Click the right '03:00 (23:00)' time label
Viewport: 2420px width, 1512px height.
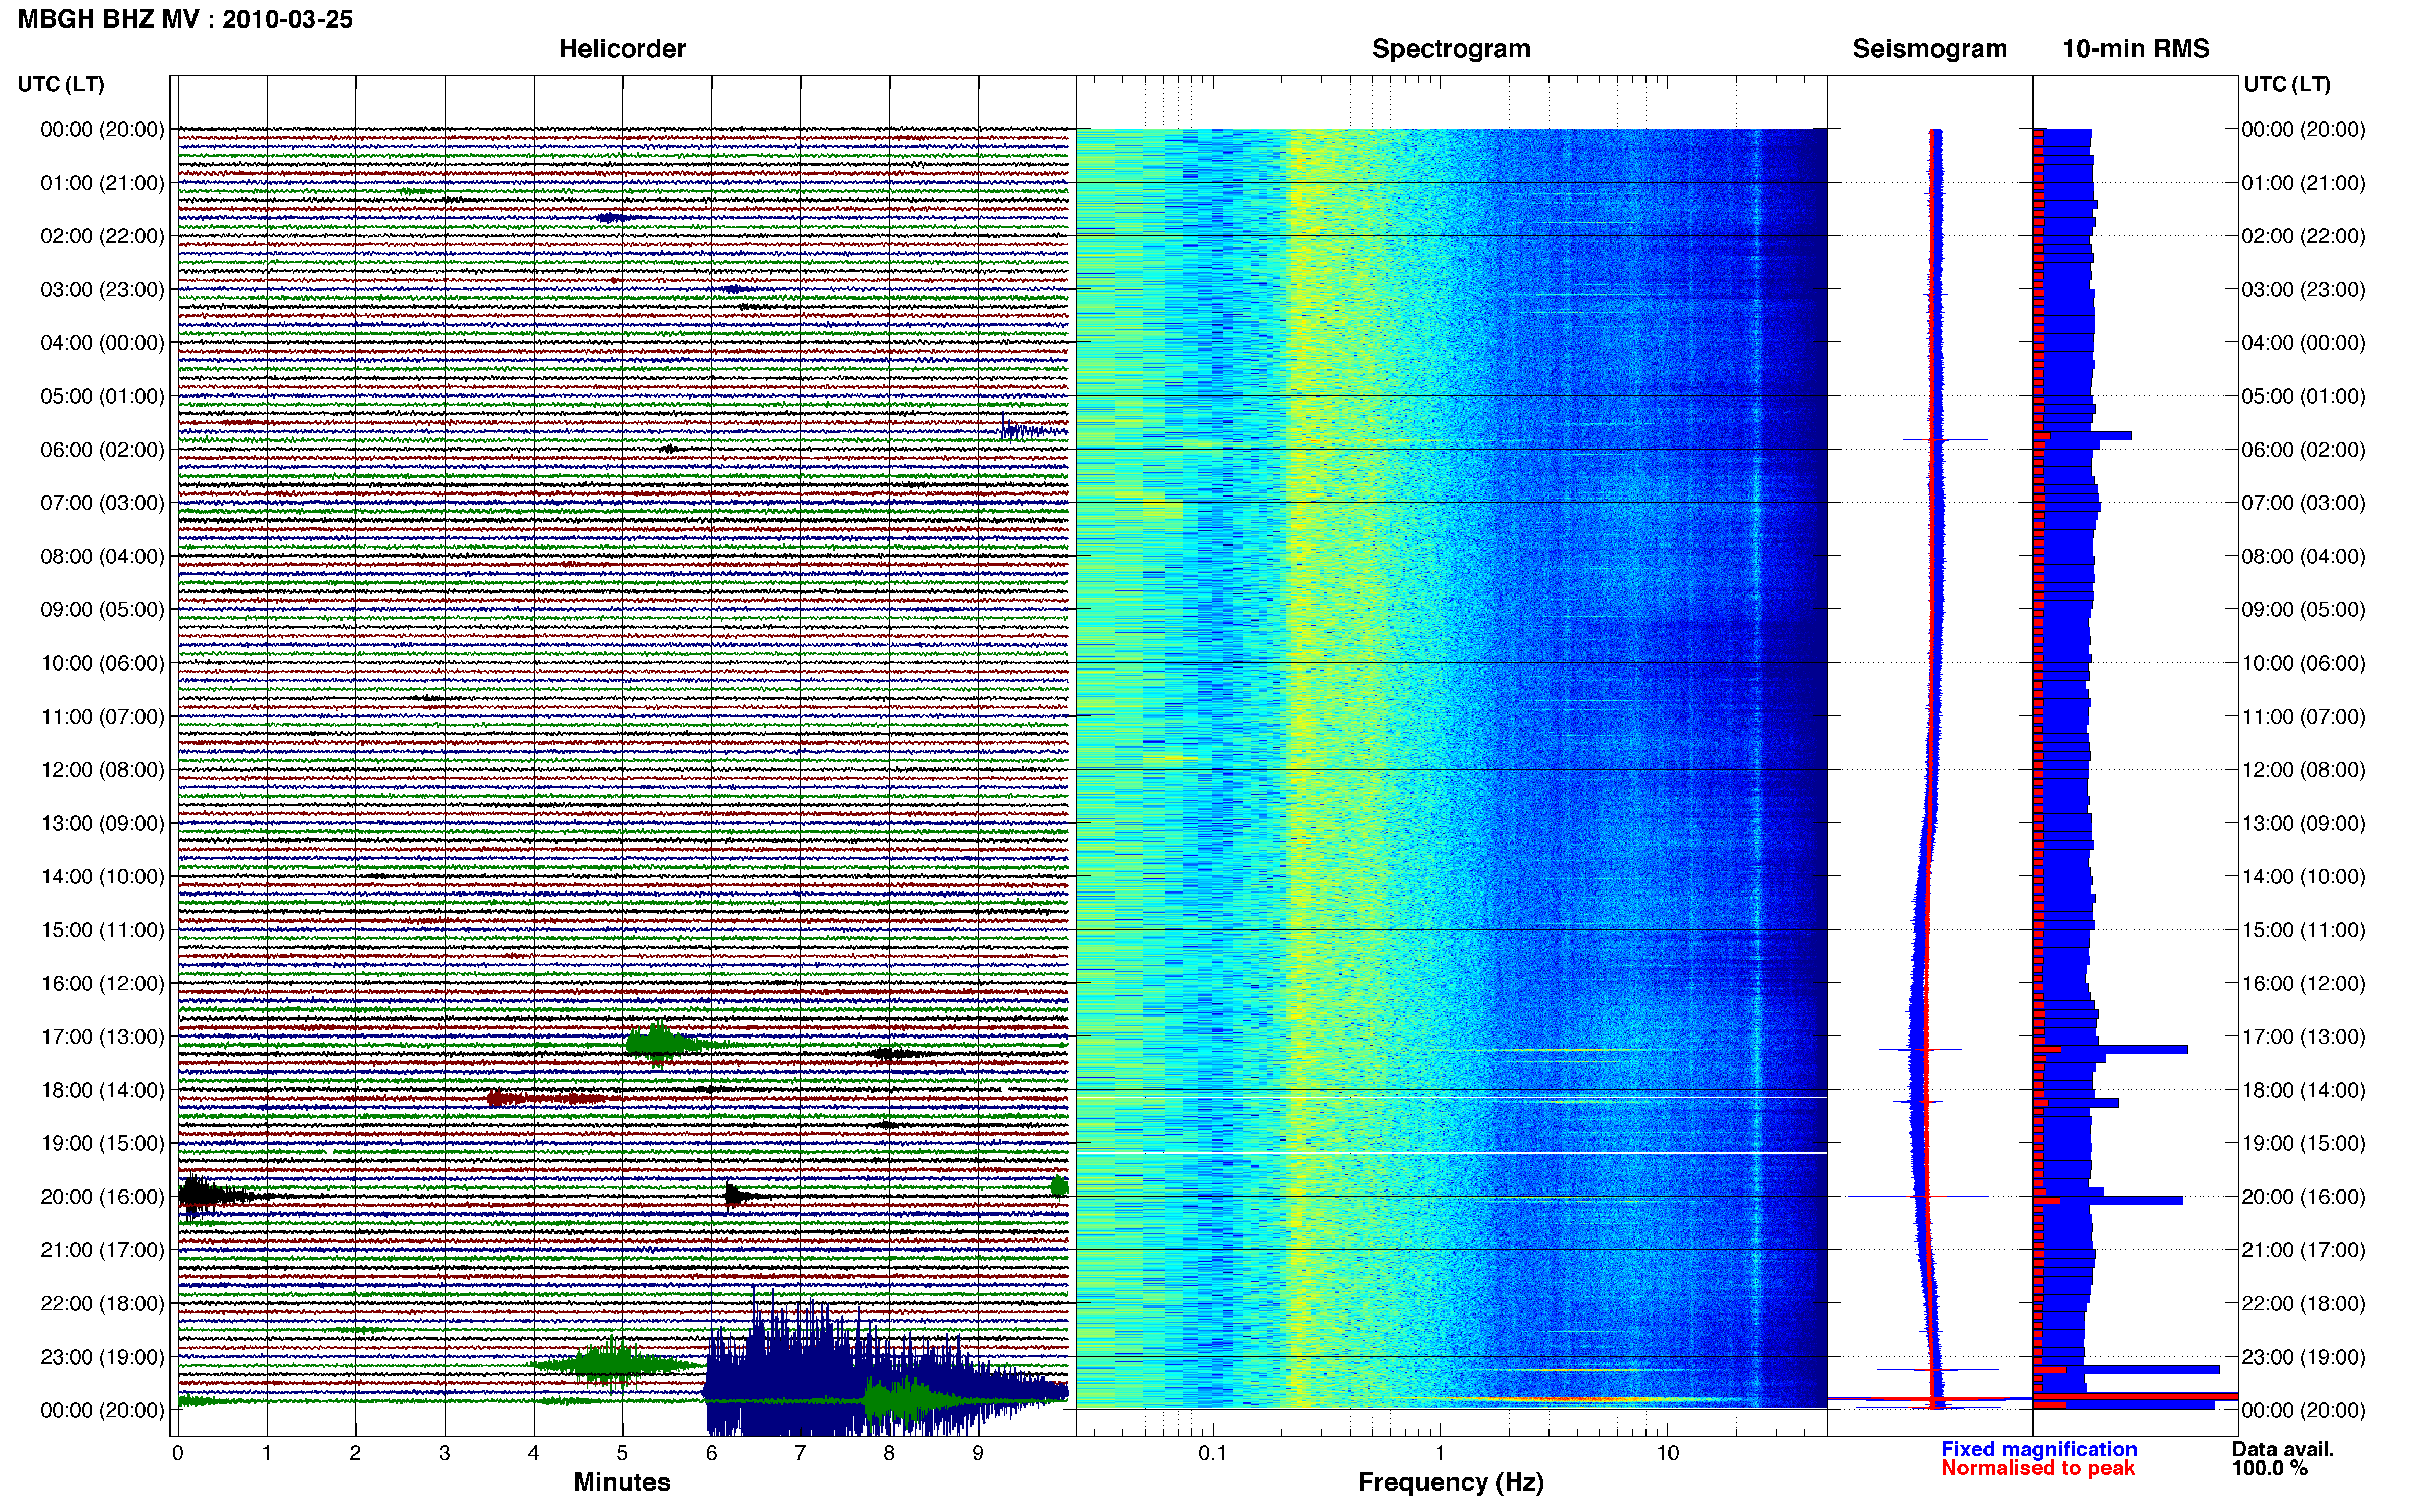coord(2303,290)
